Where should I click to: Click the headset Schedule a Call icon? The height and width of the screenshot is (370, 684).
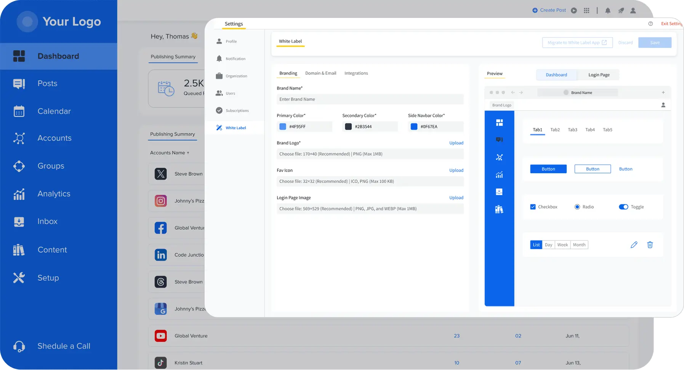[x=19, y=346]
